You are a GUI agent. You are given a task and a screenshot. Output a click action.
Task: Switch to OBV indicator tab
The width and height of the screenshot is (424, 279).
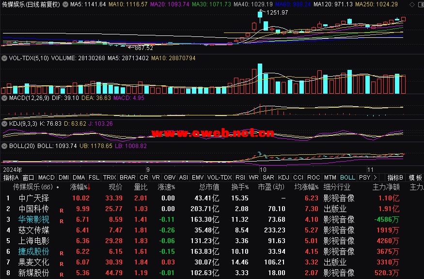170,178
